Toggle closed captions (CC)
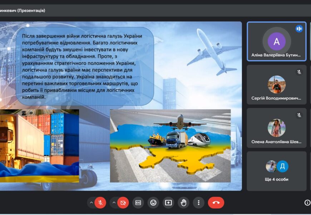Viewport: 311px width, 215px height. tap(138, 203)
